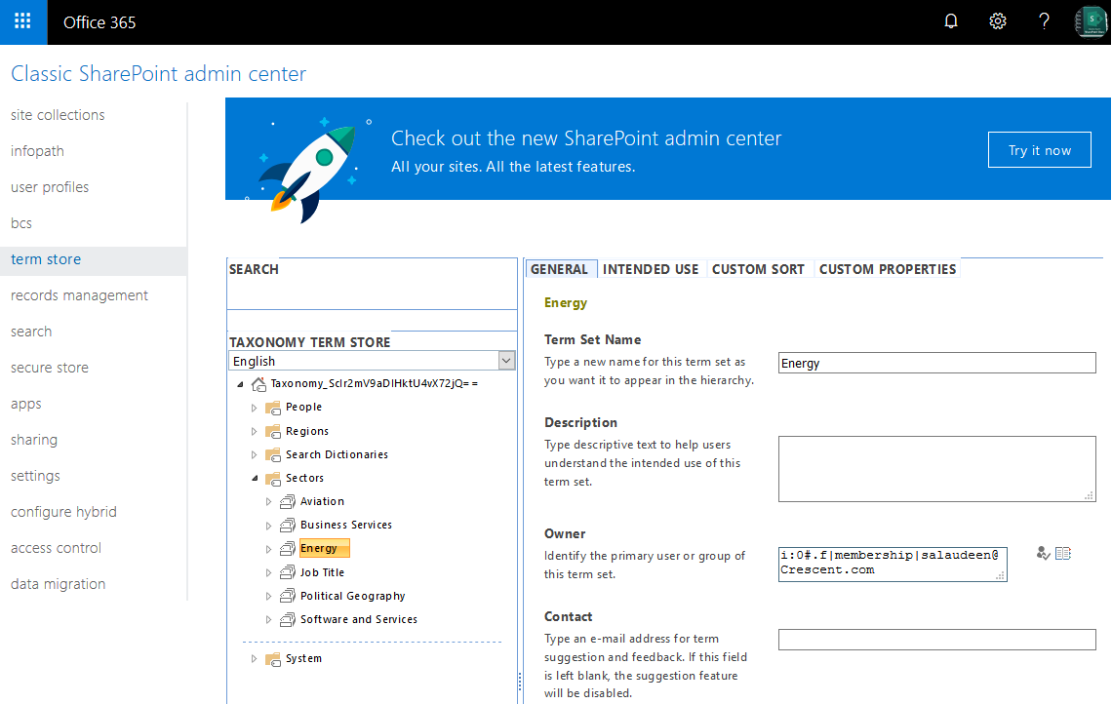Click the System group folder icon
1112x704 pixels.
273,659
